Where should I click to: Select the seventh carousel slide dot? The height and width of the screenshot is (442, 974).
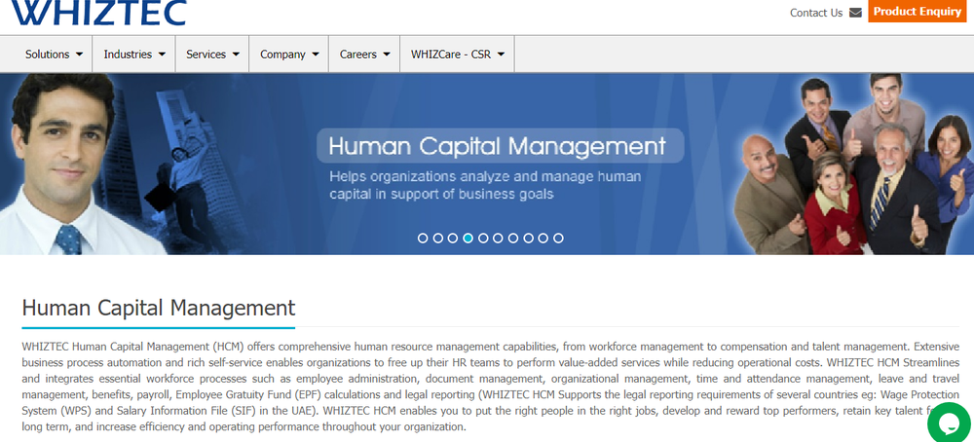513,238
